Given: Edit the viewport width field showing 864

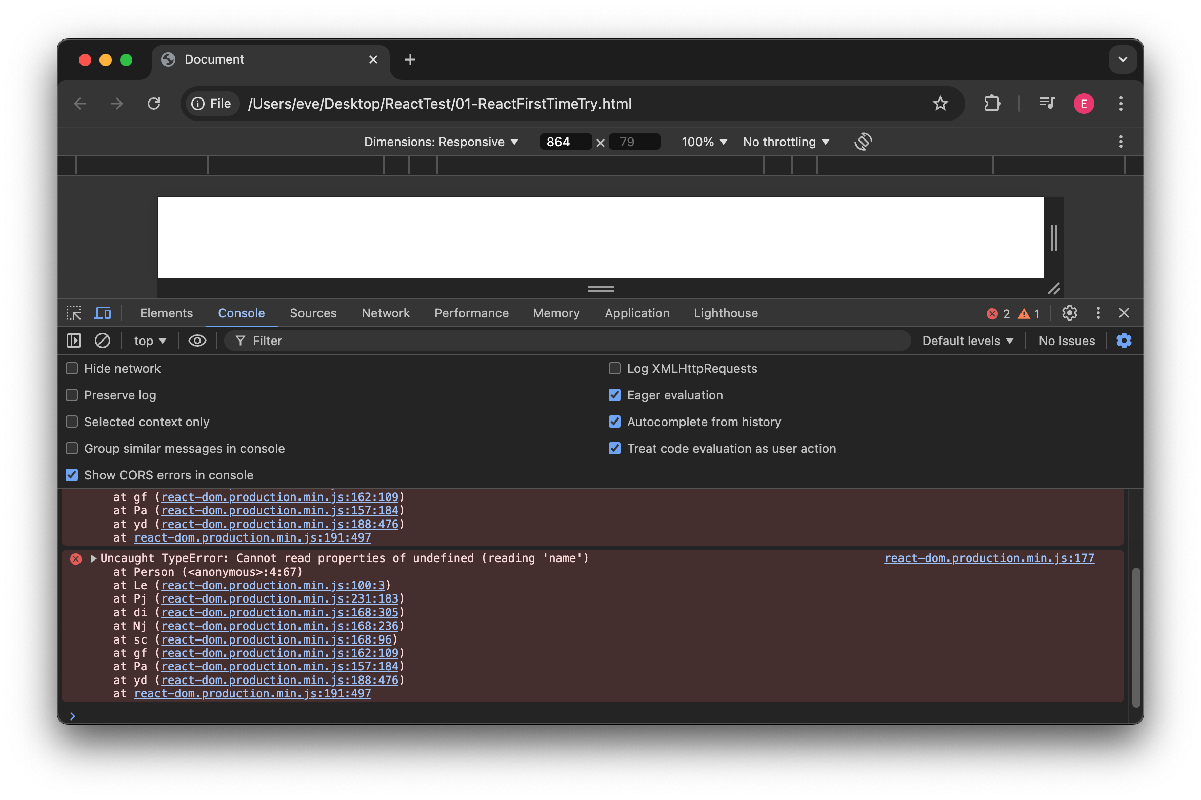Looking at the screenshot, I should pyautogui.click(x=565, y=142).
